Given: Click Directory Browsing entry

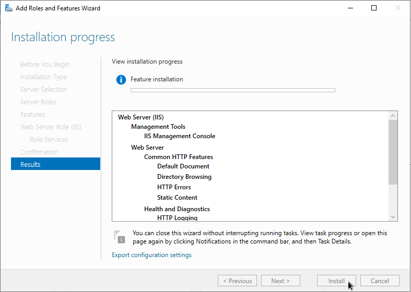Looking at the screenshot, I should [184, 177].
